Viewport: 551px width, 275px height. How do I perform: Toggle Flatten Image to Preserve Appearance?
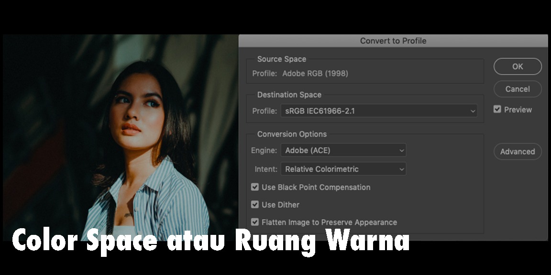[x=255, y=222]
